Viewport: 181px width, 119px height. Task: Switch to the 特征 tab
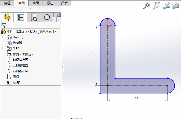[7, 3]
